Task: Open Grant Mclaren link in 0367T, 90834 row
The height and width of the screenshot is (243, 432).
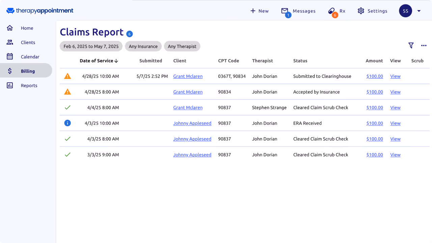Action: [188, 76]
